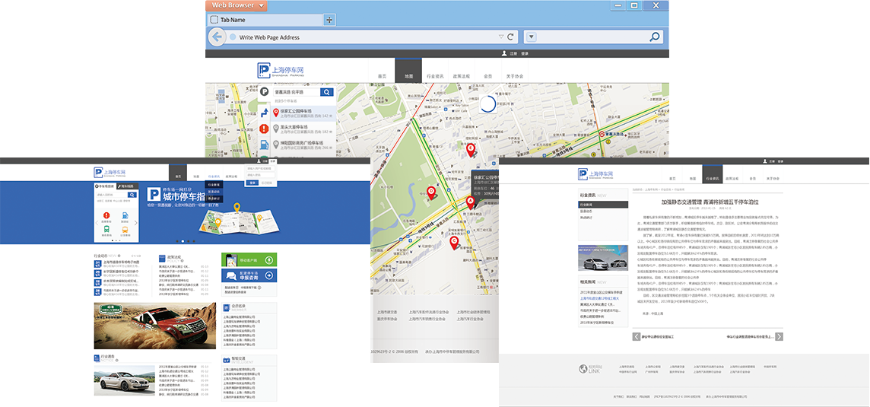Click the white convertible car thumbnail

coord(124,380)
